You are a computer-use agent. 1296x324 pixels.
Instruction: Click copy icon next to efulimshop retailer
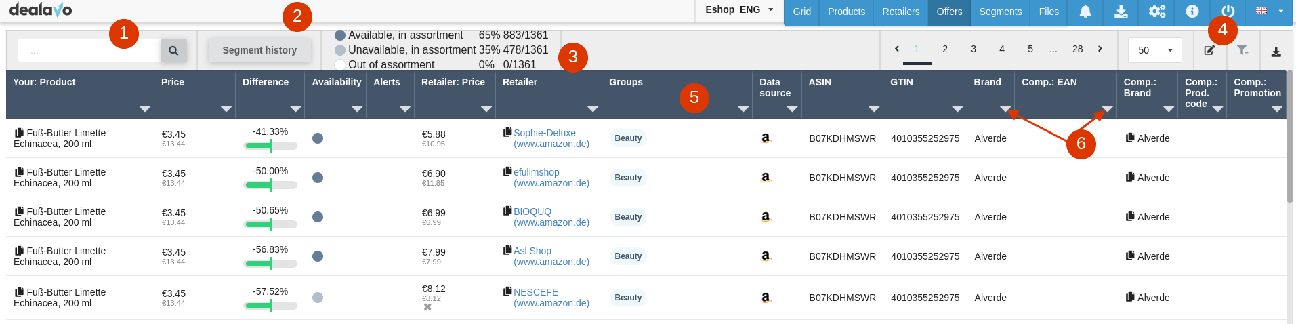click(x=507, y=171)
